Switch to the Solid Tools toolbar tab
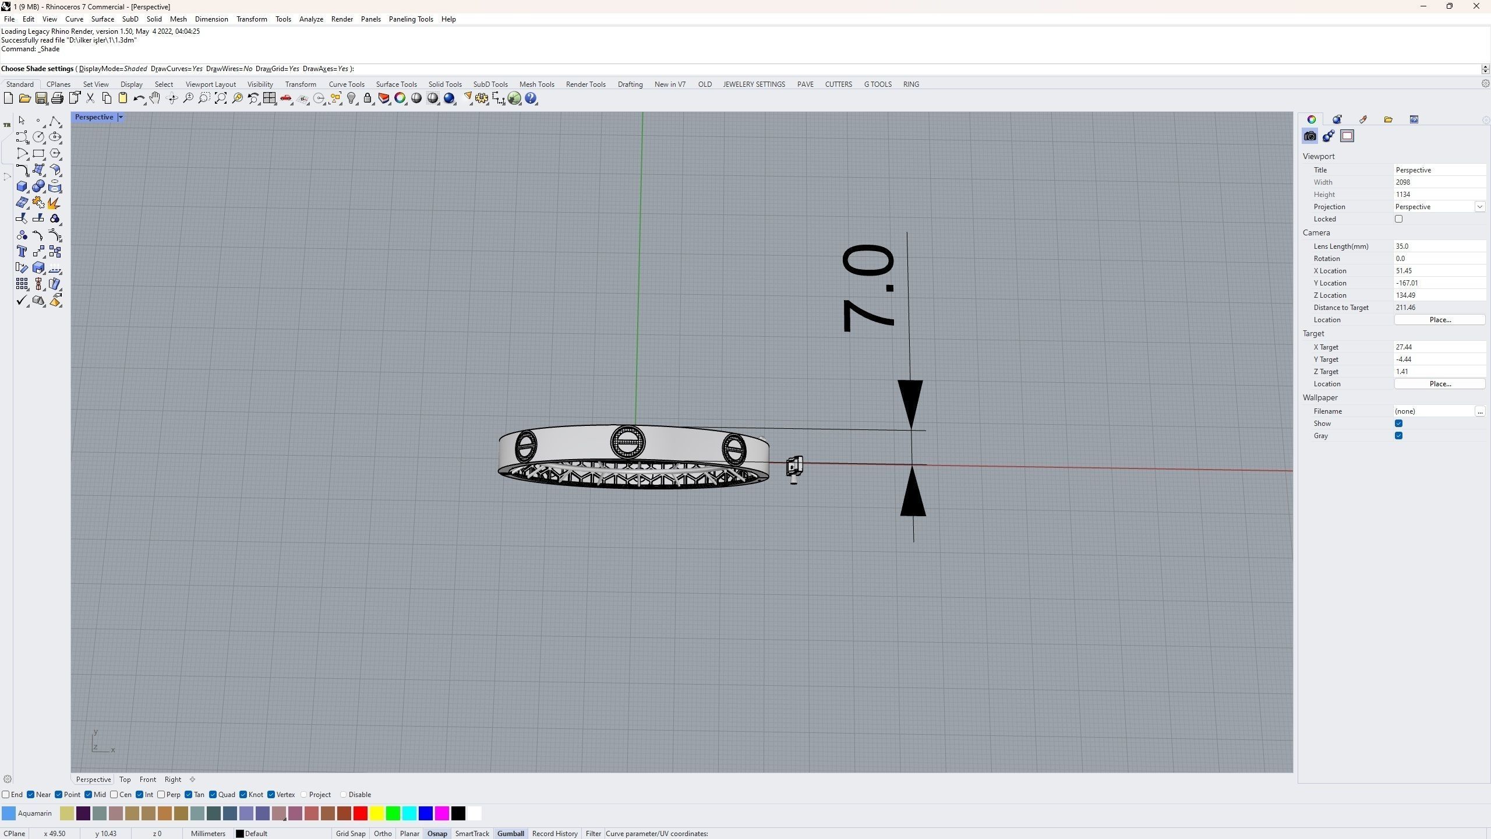 445,84
